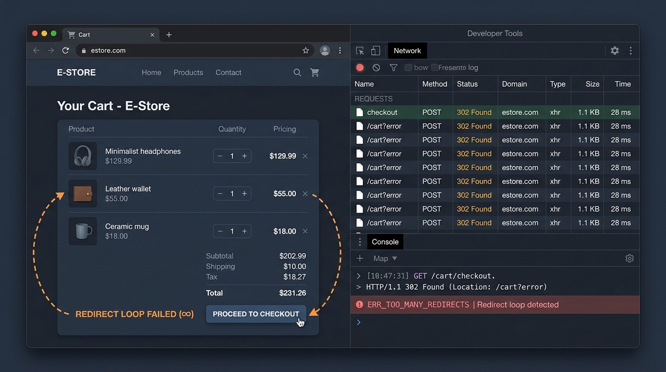The width and height of the screenshot is (666, 372).
Task: Click the browser back arrow
Action: click(36, 50)
